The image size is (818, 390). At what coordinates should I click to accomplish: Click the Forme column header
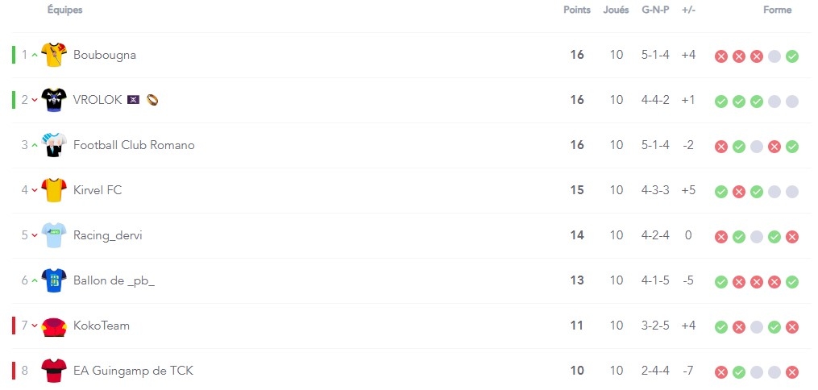coord(778,10)
